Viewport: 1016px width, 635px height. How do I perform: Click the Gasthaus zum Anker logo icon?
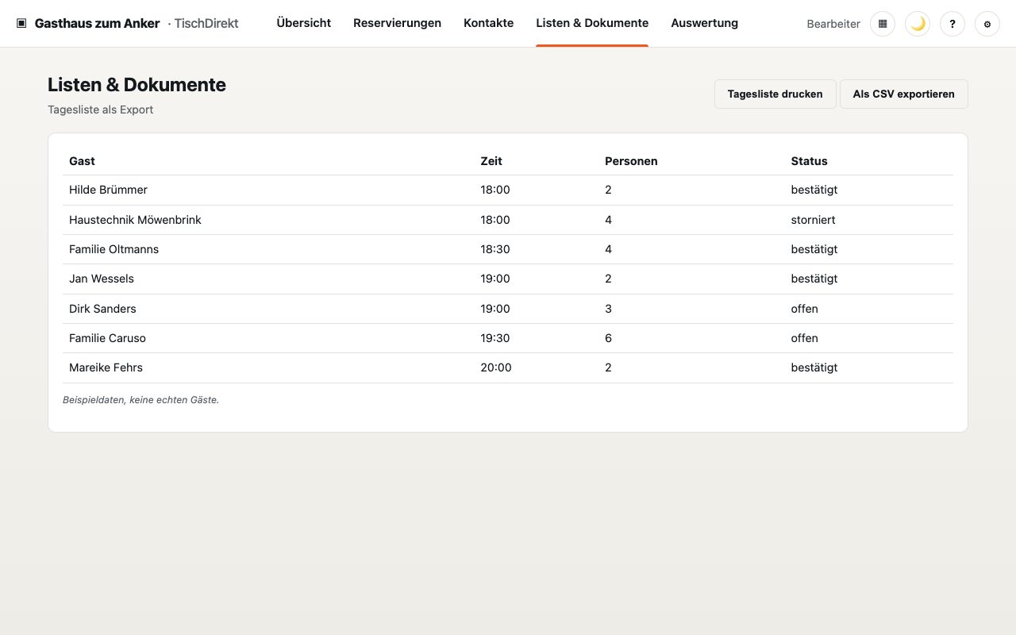pos(21,24)
